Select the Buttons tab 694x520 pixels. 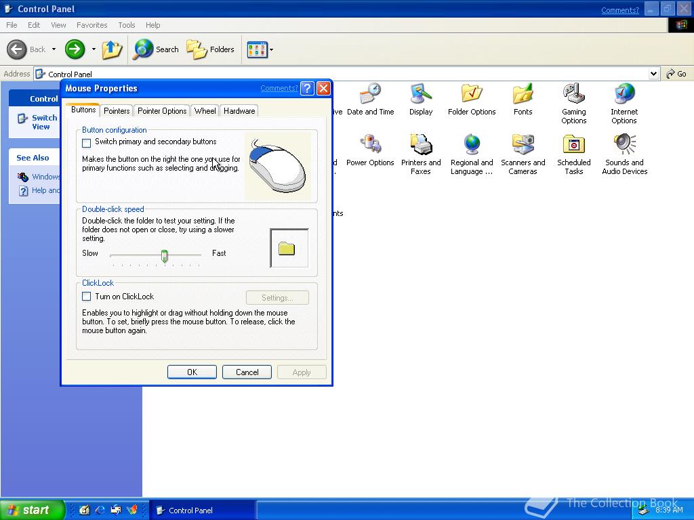click(x=83, y=110)
